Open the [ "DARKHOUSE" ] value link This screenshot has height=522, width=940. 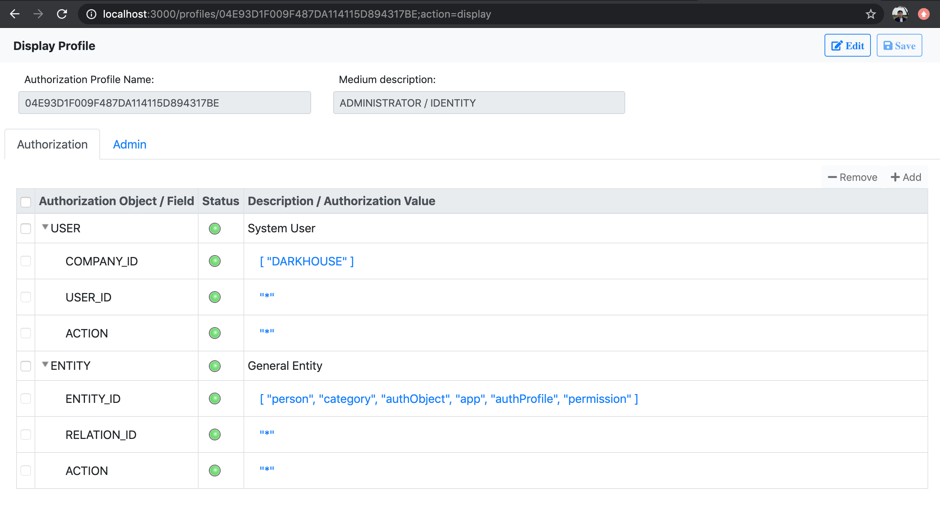(307, 261)
